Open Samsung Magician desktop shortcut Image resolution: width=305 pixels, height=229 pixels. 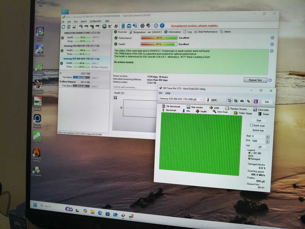[x=37, y=121]
